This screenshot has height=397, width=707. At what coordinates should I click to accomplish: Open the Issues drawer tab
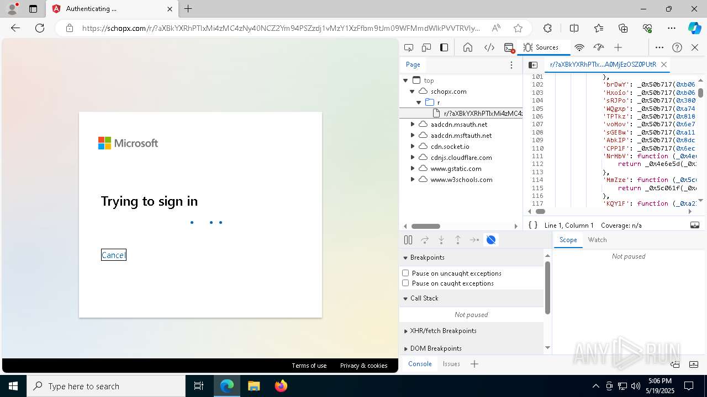click(451, 364)
